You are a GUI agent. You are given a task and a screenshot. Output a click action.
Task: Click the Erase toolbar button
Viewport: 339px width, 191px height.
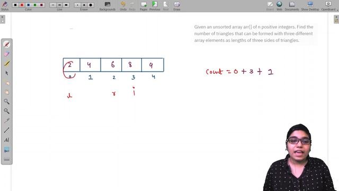pos(176,6)
